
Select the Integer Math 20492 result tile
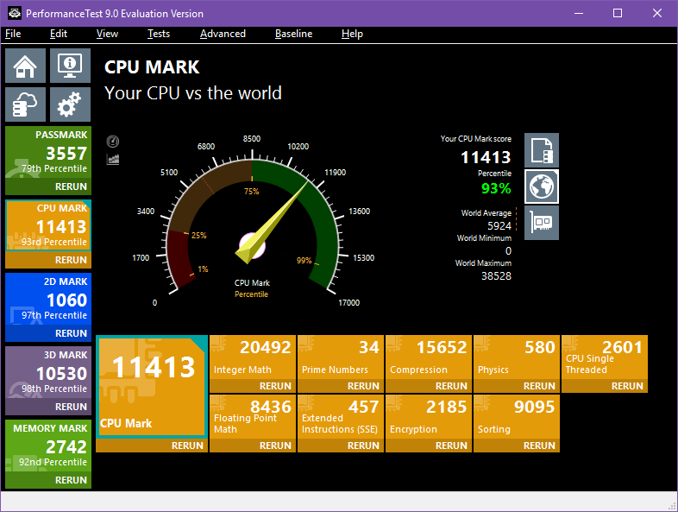[x=253, y=357]
